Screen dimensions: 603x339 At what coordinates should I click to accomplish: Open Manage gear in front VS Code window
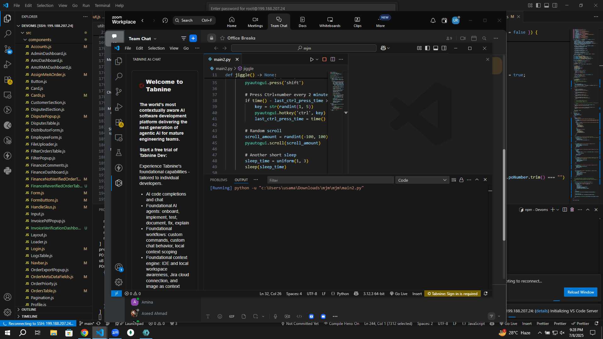pos(119,282)
